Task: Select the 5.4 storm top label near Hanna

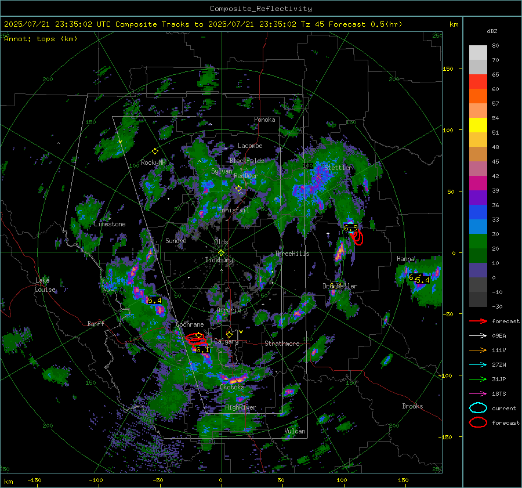Action: click(x=423, y=280)
